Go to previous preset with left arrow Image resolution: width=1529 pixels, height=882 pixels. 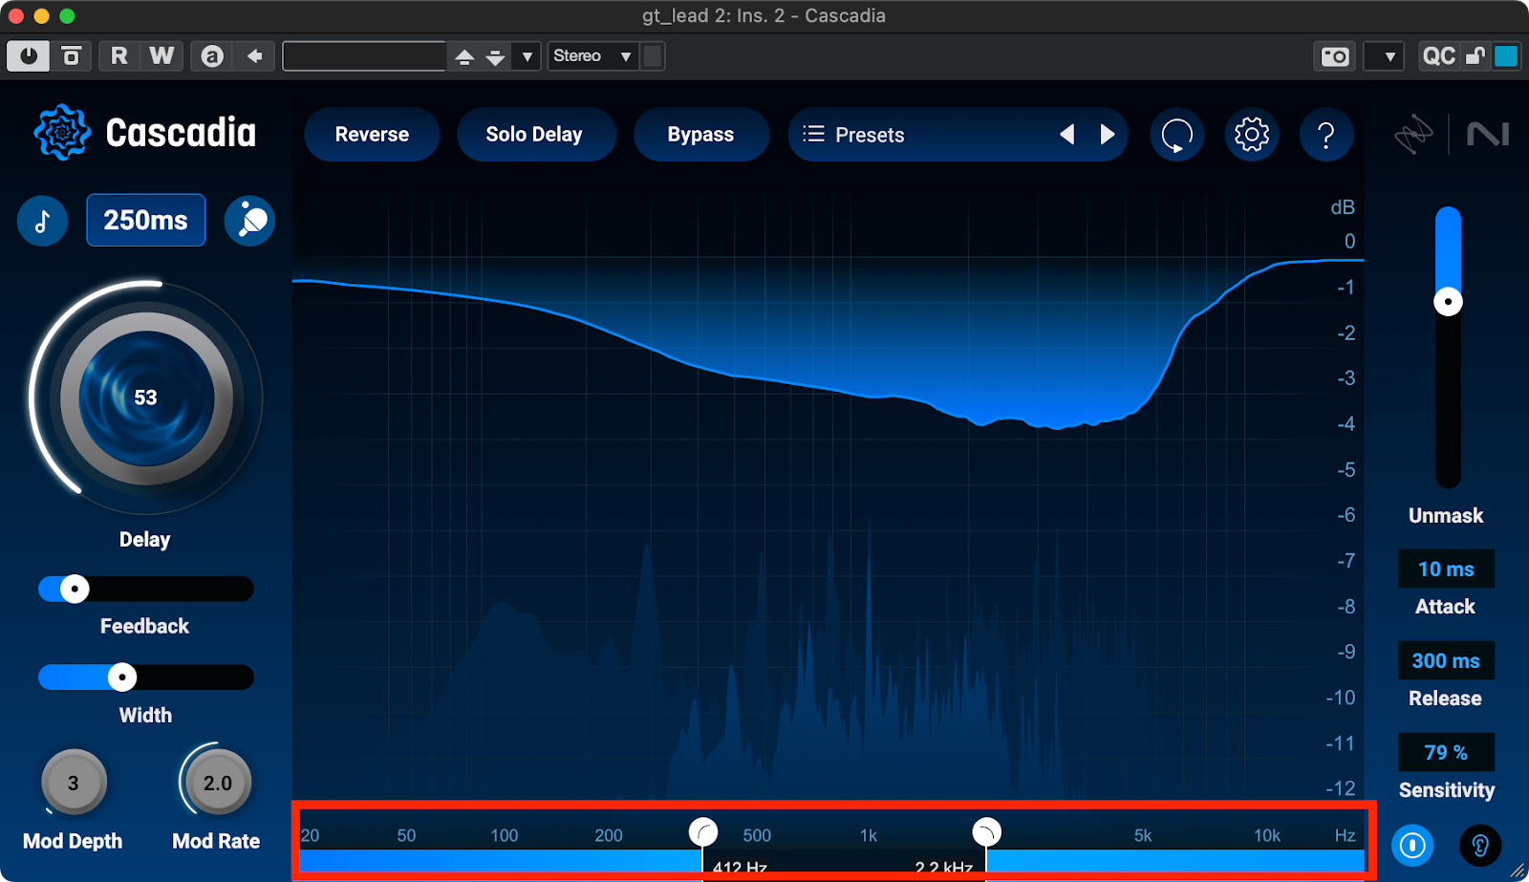point(1067,135)
